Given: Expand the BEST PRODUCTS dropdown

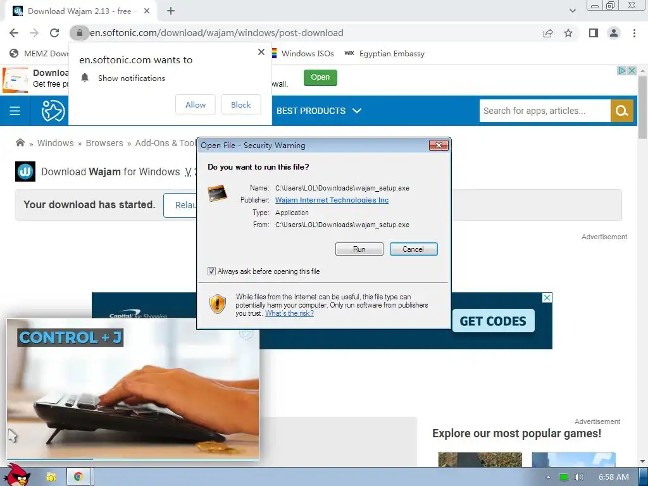Looking at the screenshot, I should click(x=319, y=111).
